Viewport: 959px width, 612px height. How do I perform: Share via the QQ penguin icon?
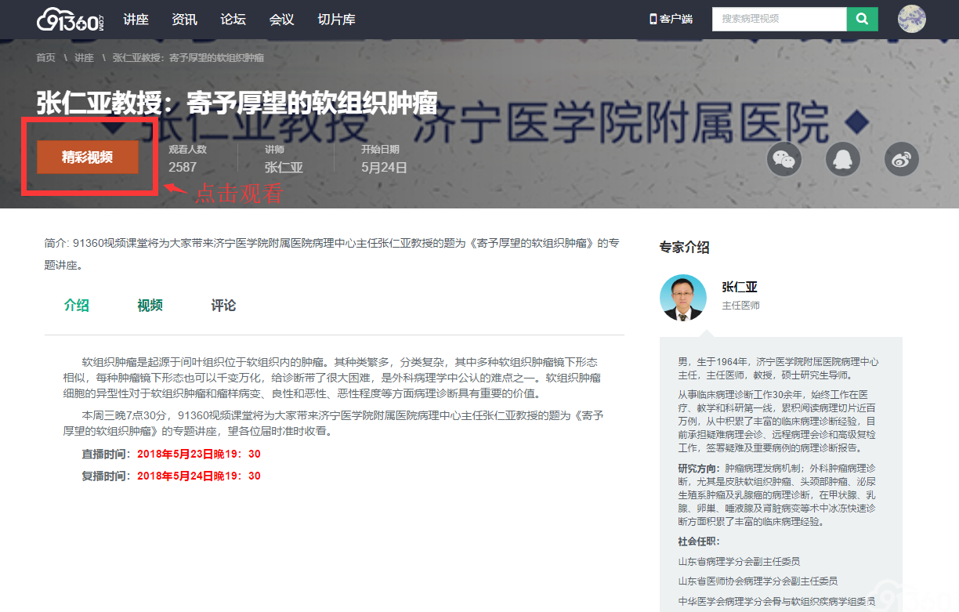pos(843,160)
